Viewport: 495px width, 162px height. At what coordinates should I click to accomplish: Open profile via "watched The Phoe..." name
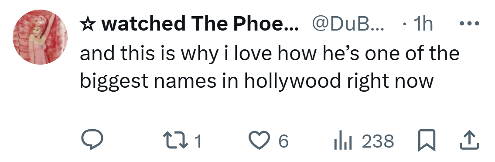pos(200,24)
